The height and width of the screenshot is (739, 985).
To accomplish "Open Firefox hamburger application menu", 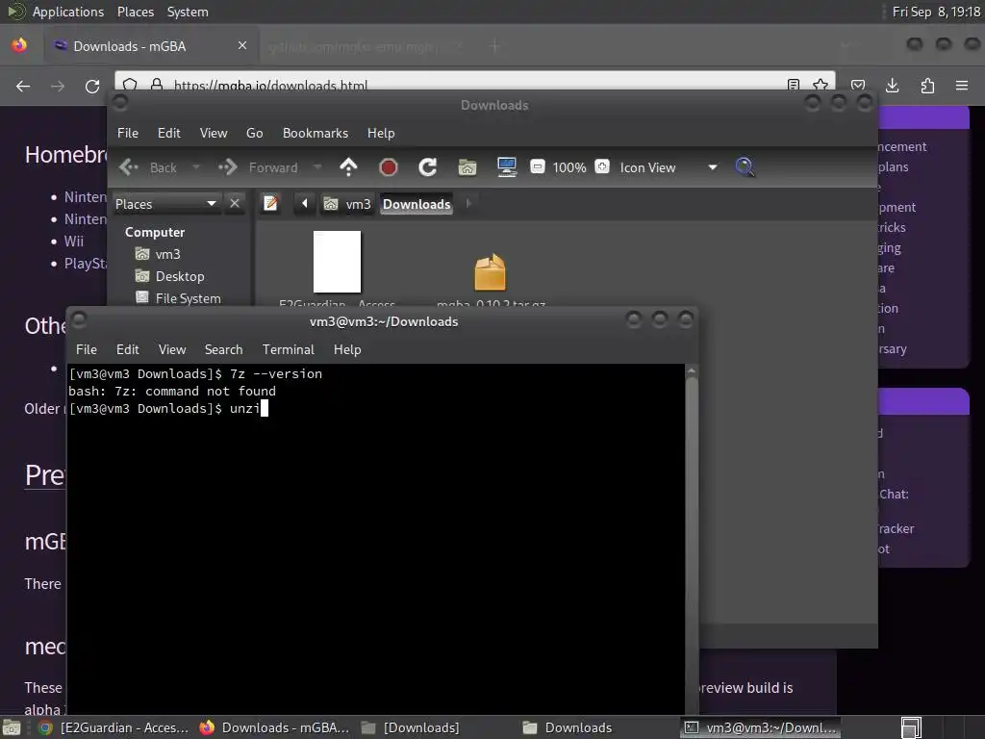I will pos(962,86).
